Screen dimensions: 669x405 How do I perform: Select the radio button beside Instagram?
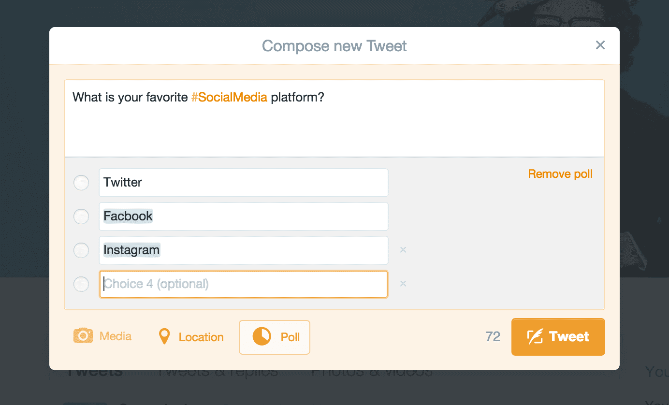[81, 250]
